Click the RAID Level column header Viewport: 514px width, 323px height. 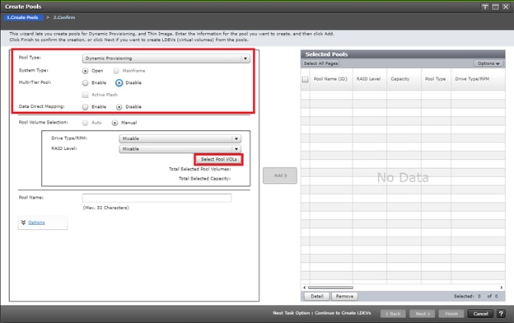368,79
